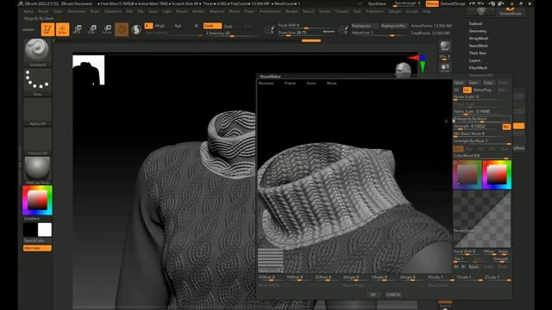Click the brush key icon left of ReplayLast
This screenshot has height=310, width=552.
click(x=343, y=29)
